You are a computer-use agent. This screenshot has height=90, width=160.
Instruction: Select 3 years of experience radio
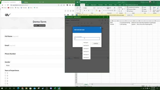(5, 78)
